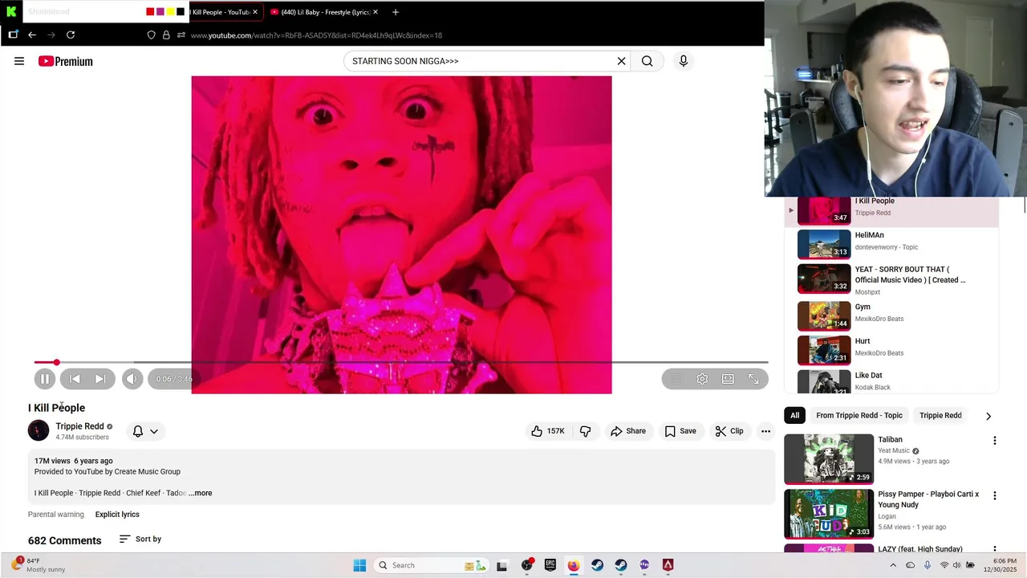Image resolution: width=1027 pixels, height=578 pixels.
Task: Open the Trippie Redd channel name link
Action: pos(79,426)
